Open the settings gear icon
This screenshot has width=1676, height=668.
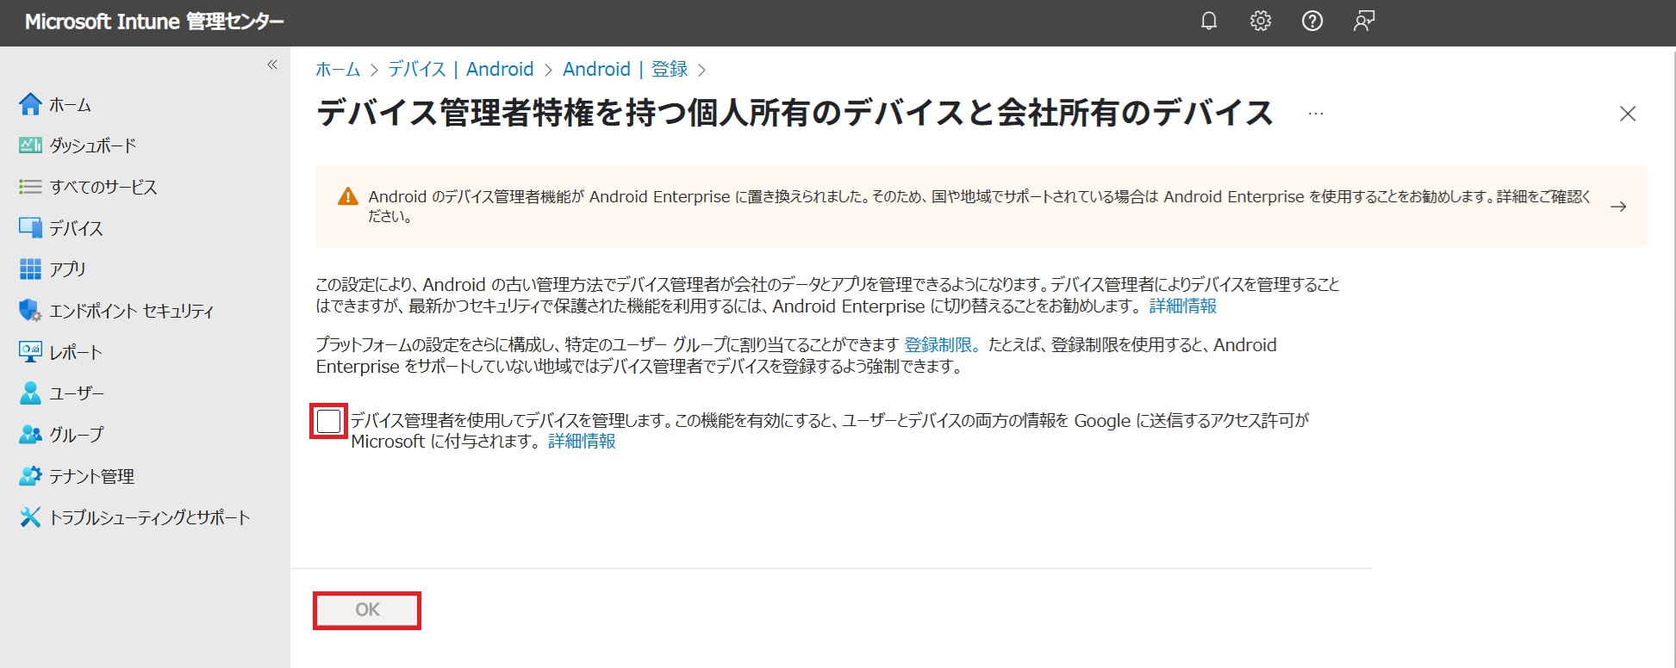tap(1261, 22)
